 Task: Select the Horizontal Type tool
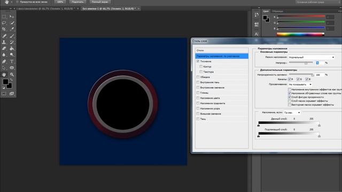(12, 62)
